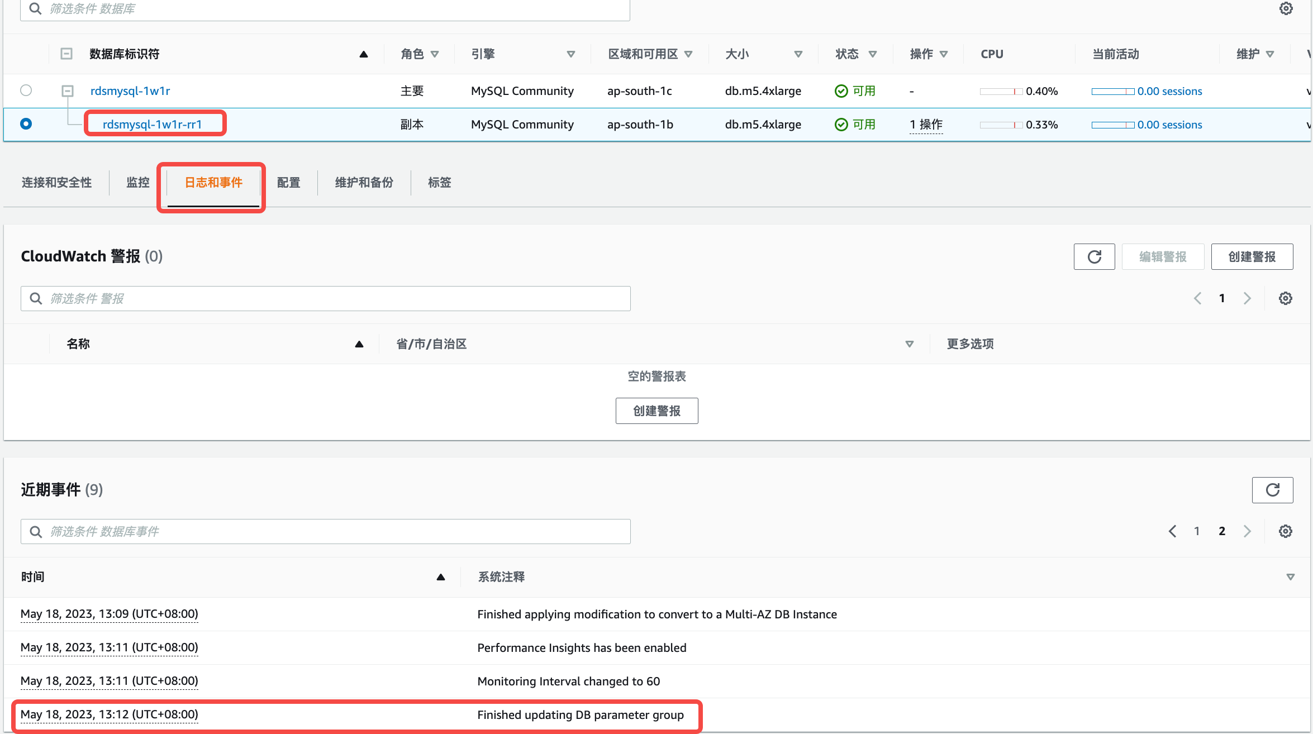
Task: Go to next page of alarms
Action: [x=1247, y=298]
